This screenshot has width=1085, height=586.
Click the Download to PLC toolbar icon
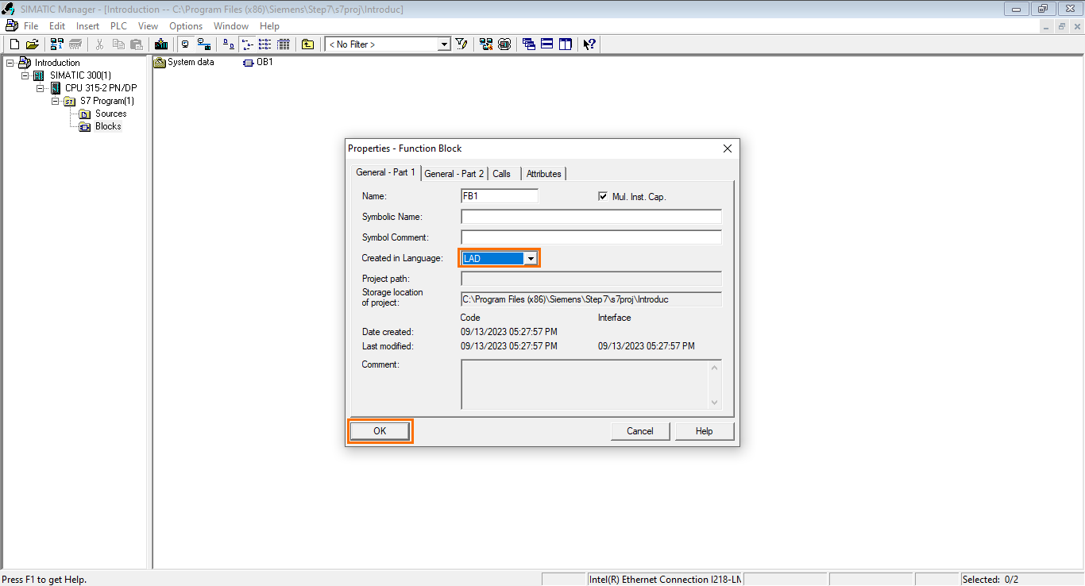tap(161, 44)
